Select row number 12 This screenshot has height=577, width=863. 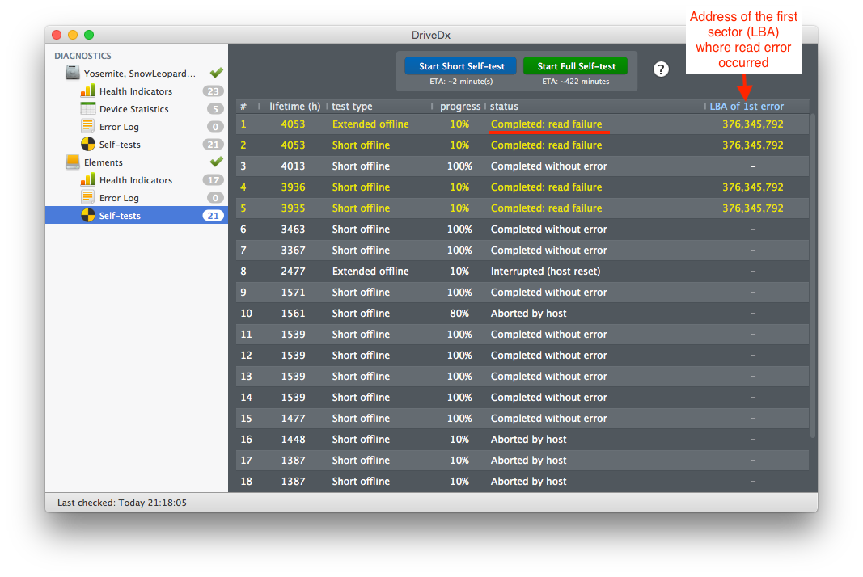[246, 356]
